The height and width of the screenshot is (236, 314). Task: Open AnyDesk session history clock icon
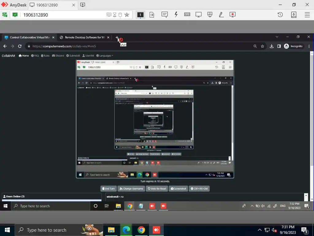click(x=280, y=15)
